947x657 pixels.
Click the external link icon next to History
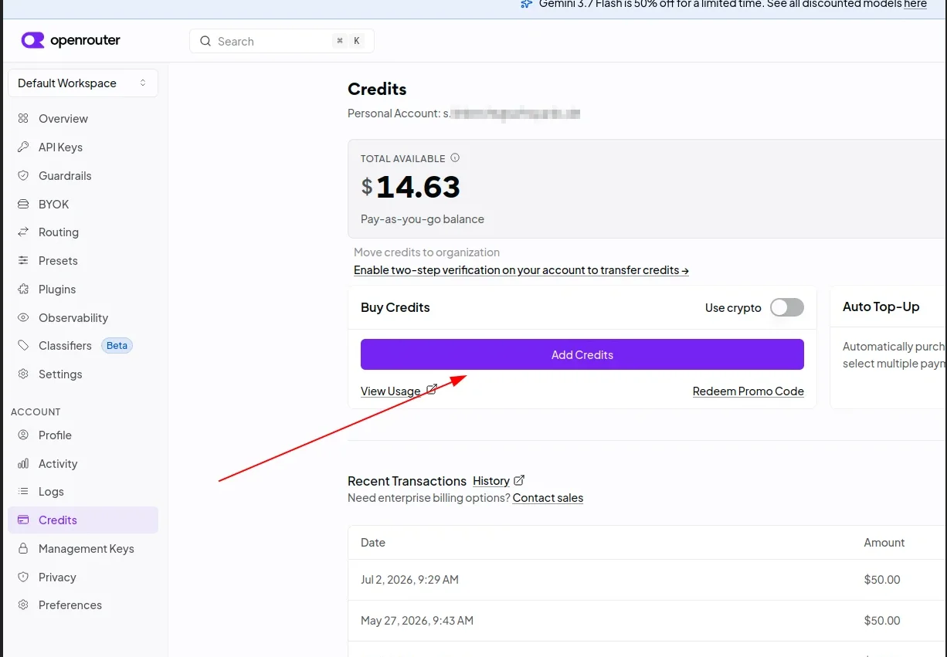click(519, 480)
